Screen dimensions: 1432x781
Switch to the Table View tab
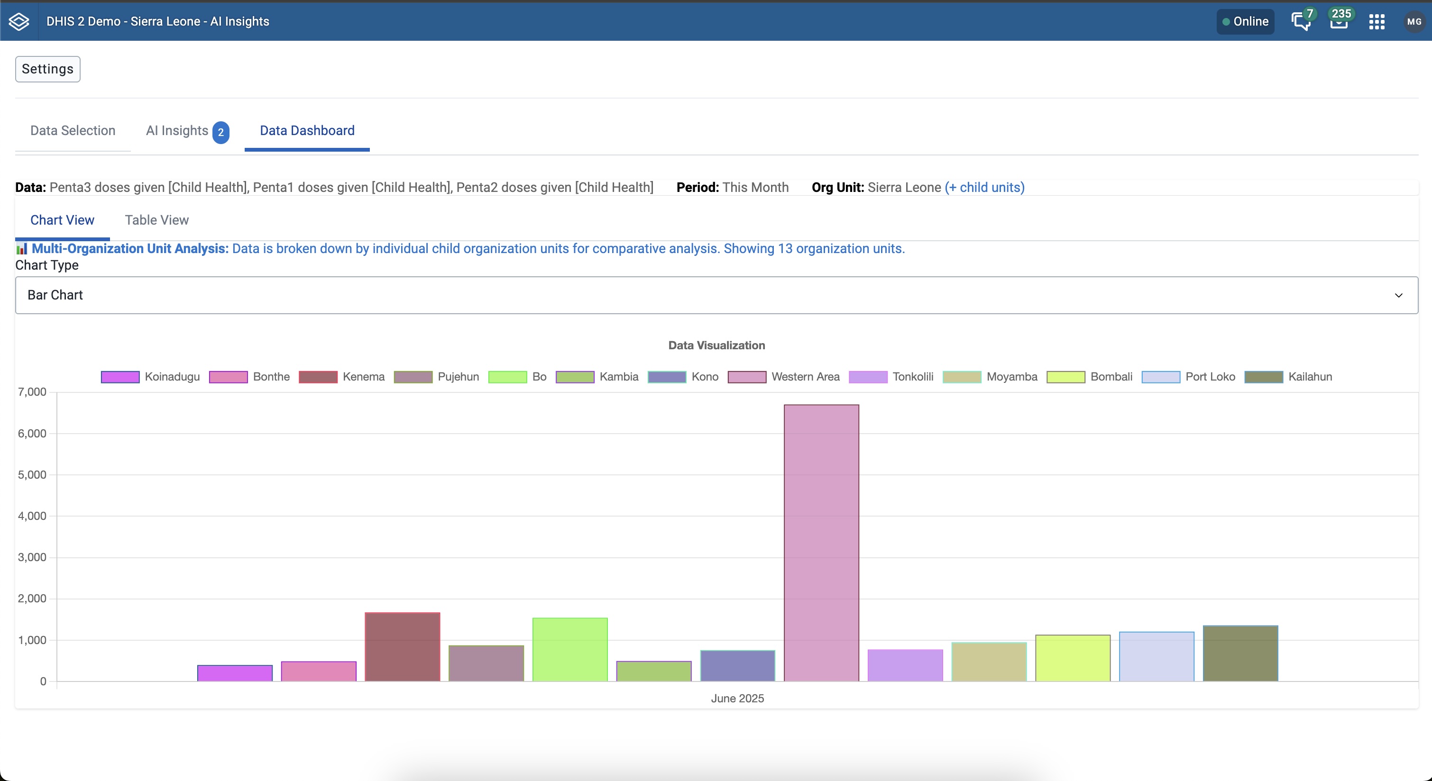(157, 220)
